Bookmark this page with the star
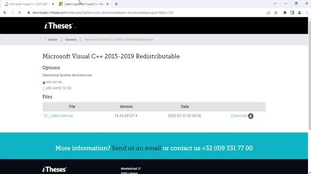311x174 pixels. [x=276, y=13]
